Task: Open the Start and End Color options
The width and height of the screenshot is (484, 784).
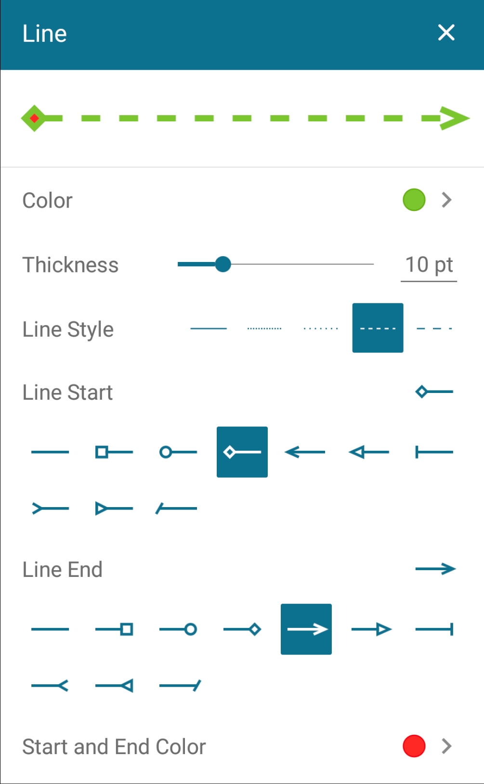Action: pos(446,746)
